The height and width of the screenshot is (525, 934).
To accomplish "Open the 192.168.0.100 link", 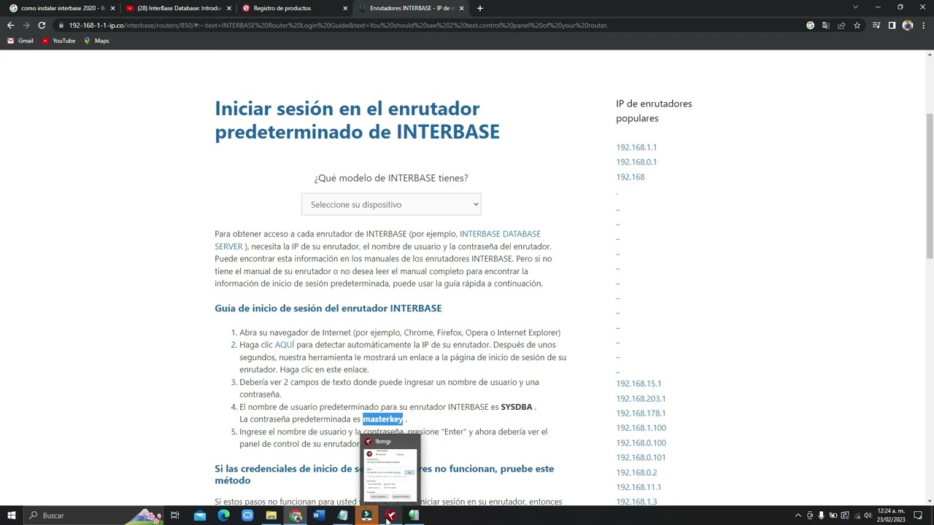I will click(x=641, y=443).
